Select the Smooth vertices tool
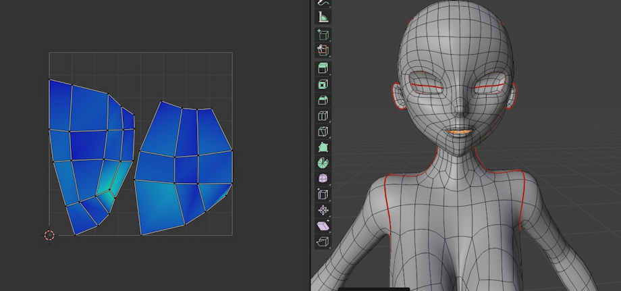Viewport: 621px width, 291px height. point(323,179)
